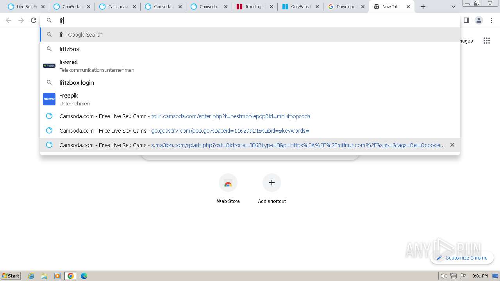
Task: Close the New Tab tab
Action: [x=408, y=7]
